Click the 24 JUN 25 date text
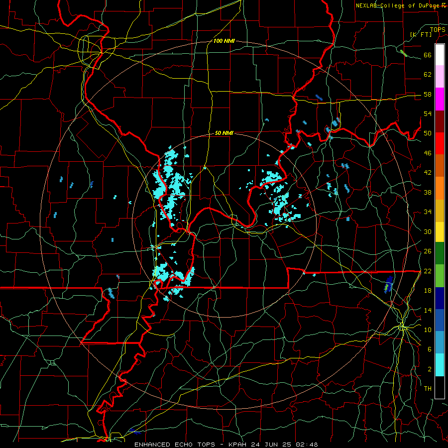The image size is (448, 448). pyautogui.click(x=272, y=445)
